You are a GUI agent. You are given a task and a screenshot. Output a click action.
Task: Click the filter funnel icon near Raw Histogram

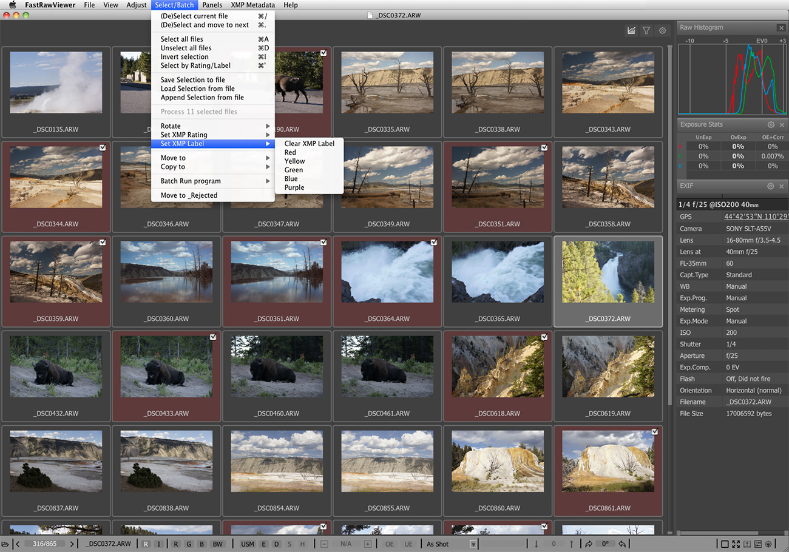click(646, 30)
